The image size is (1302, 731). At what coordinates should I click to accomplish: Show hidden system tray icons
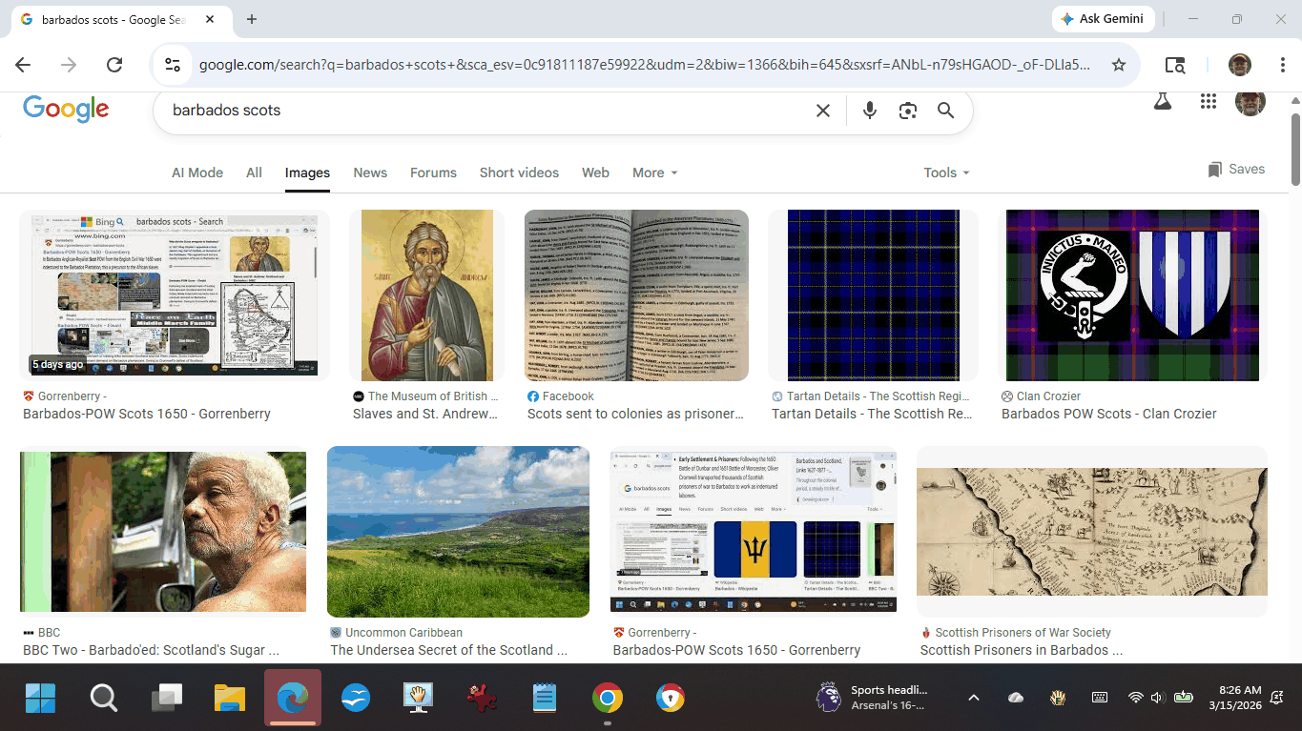[973, 698]
